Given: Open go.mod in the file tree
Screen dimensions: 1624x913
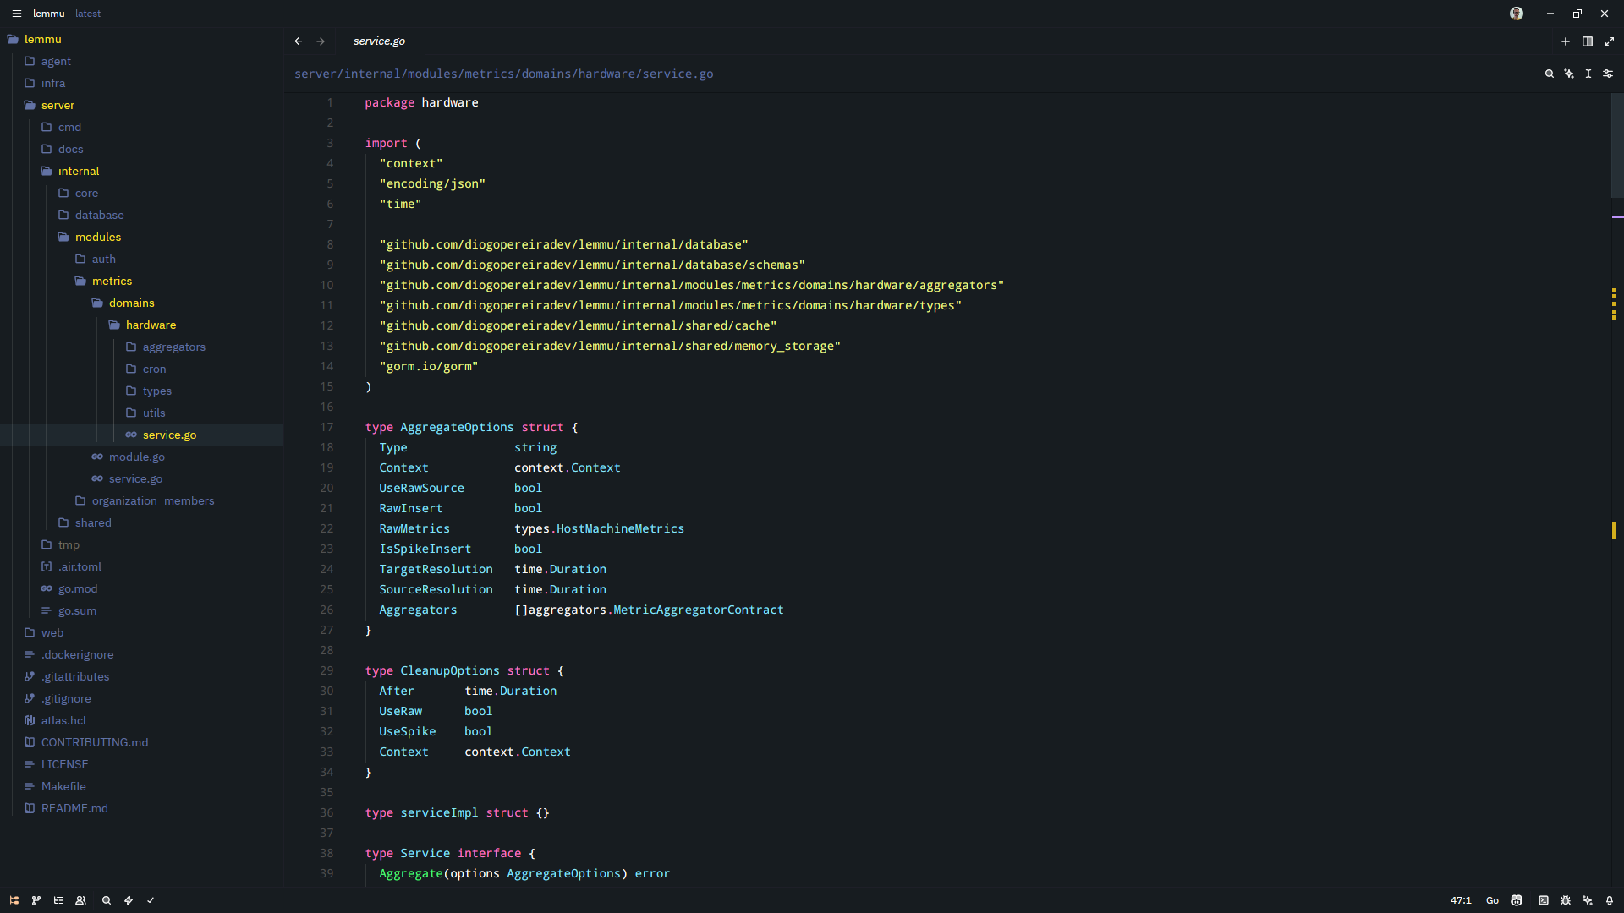Looking at the screenshot, I should (x=141, y=588).
